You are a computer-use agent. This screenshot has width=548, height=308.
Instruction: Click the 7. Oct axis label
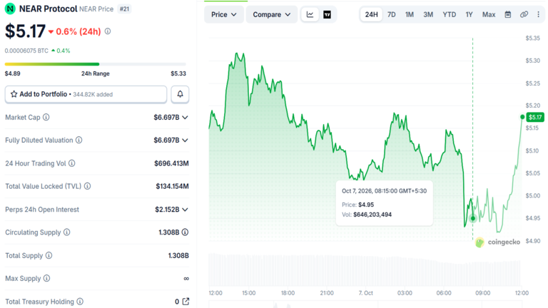365,293
